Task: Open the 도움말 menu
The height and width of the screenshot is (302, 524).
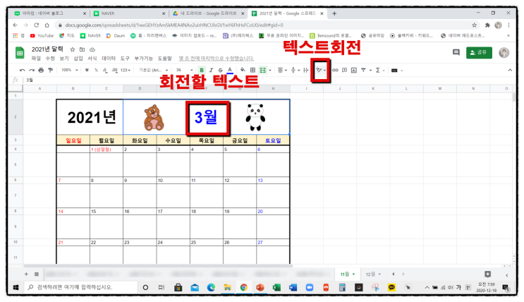Action: pos(165,59)
